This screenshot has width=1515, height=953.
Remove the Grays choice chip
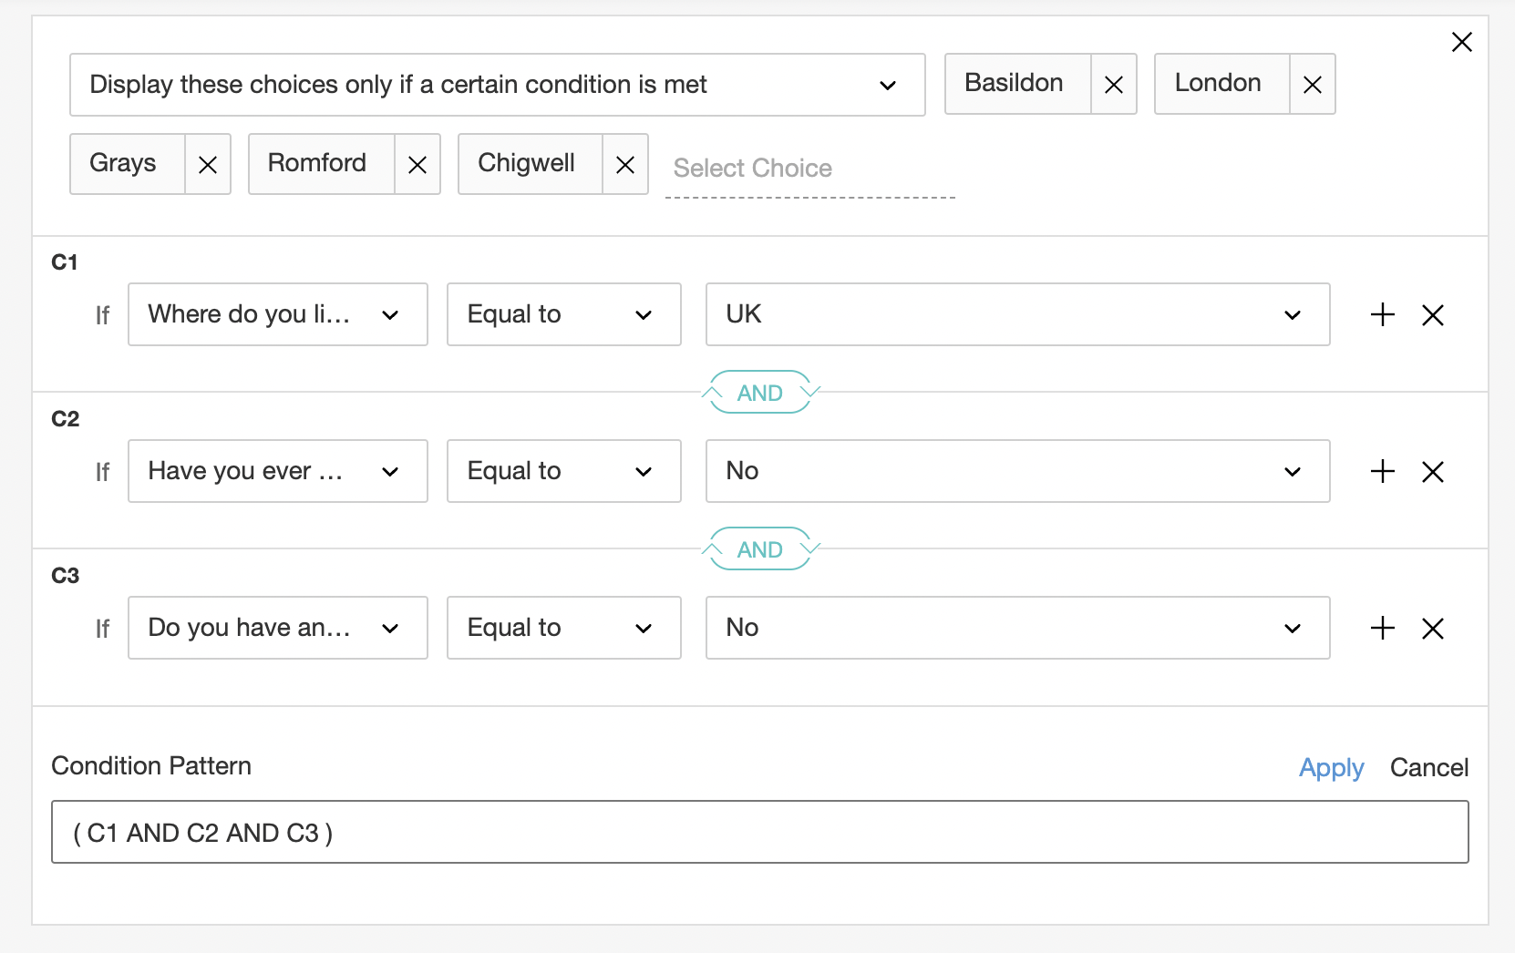click(208, 165)
